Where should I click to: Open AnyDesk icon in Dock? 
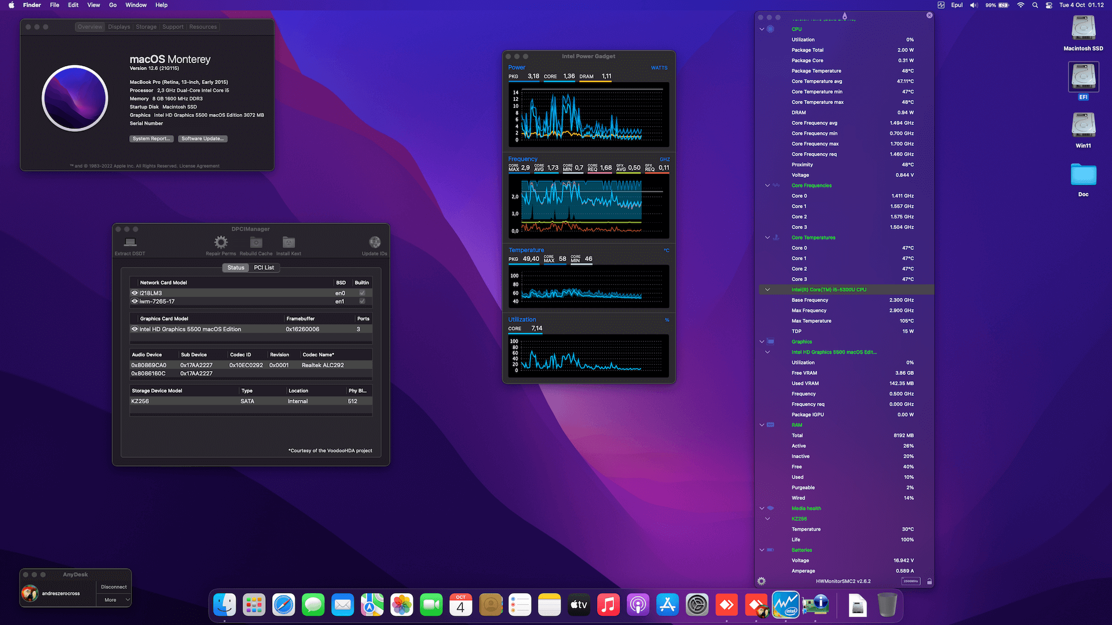[727, 605]
